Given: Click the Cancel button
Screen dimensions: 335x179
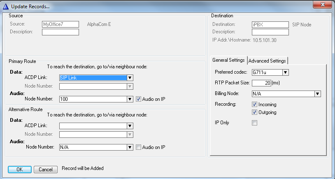Looking at the screenshot, I should click(46, 169).
